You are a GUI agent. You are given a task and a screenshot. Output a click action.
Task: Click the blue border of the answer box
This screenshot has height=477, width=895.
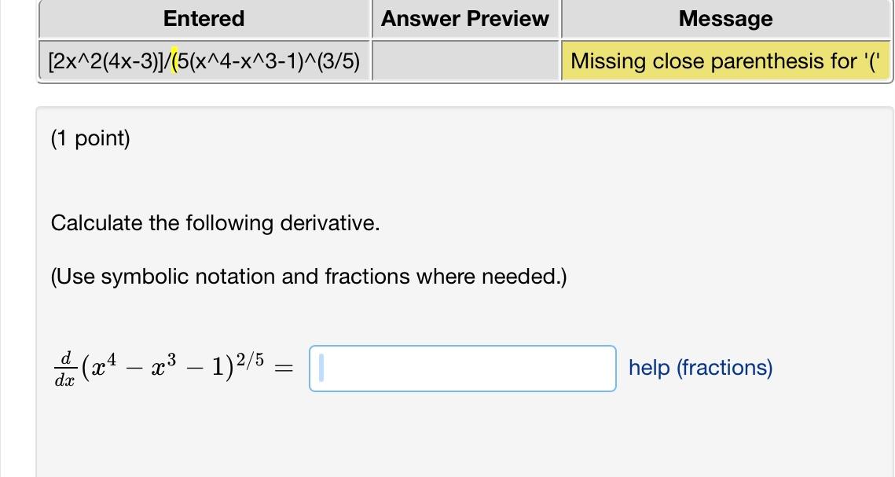[462, 347]
